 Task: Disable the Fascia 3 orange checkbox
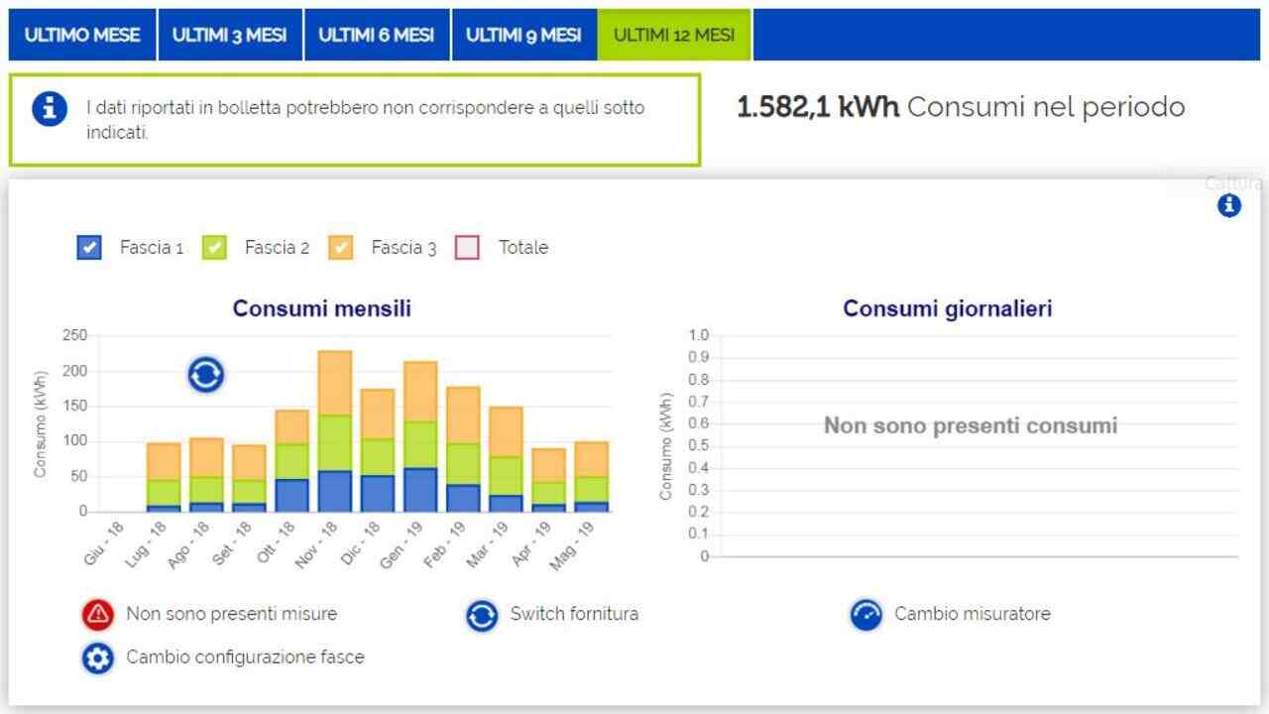click(341, 248)
